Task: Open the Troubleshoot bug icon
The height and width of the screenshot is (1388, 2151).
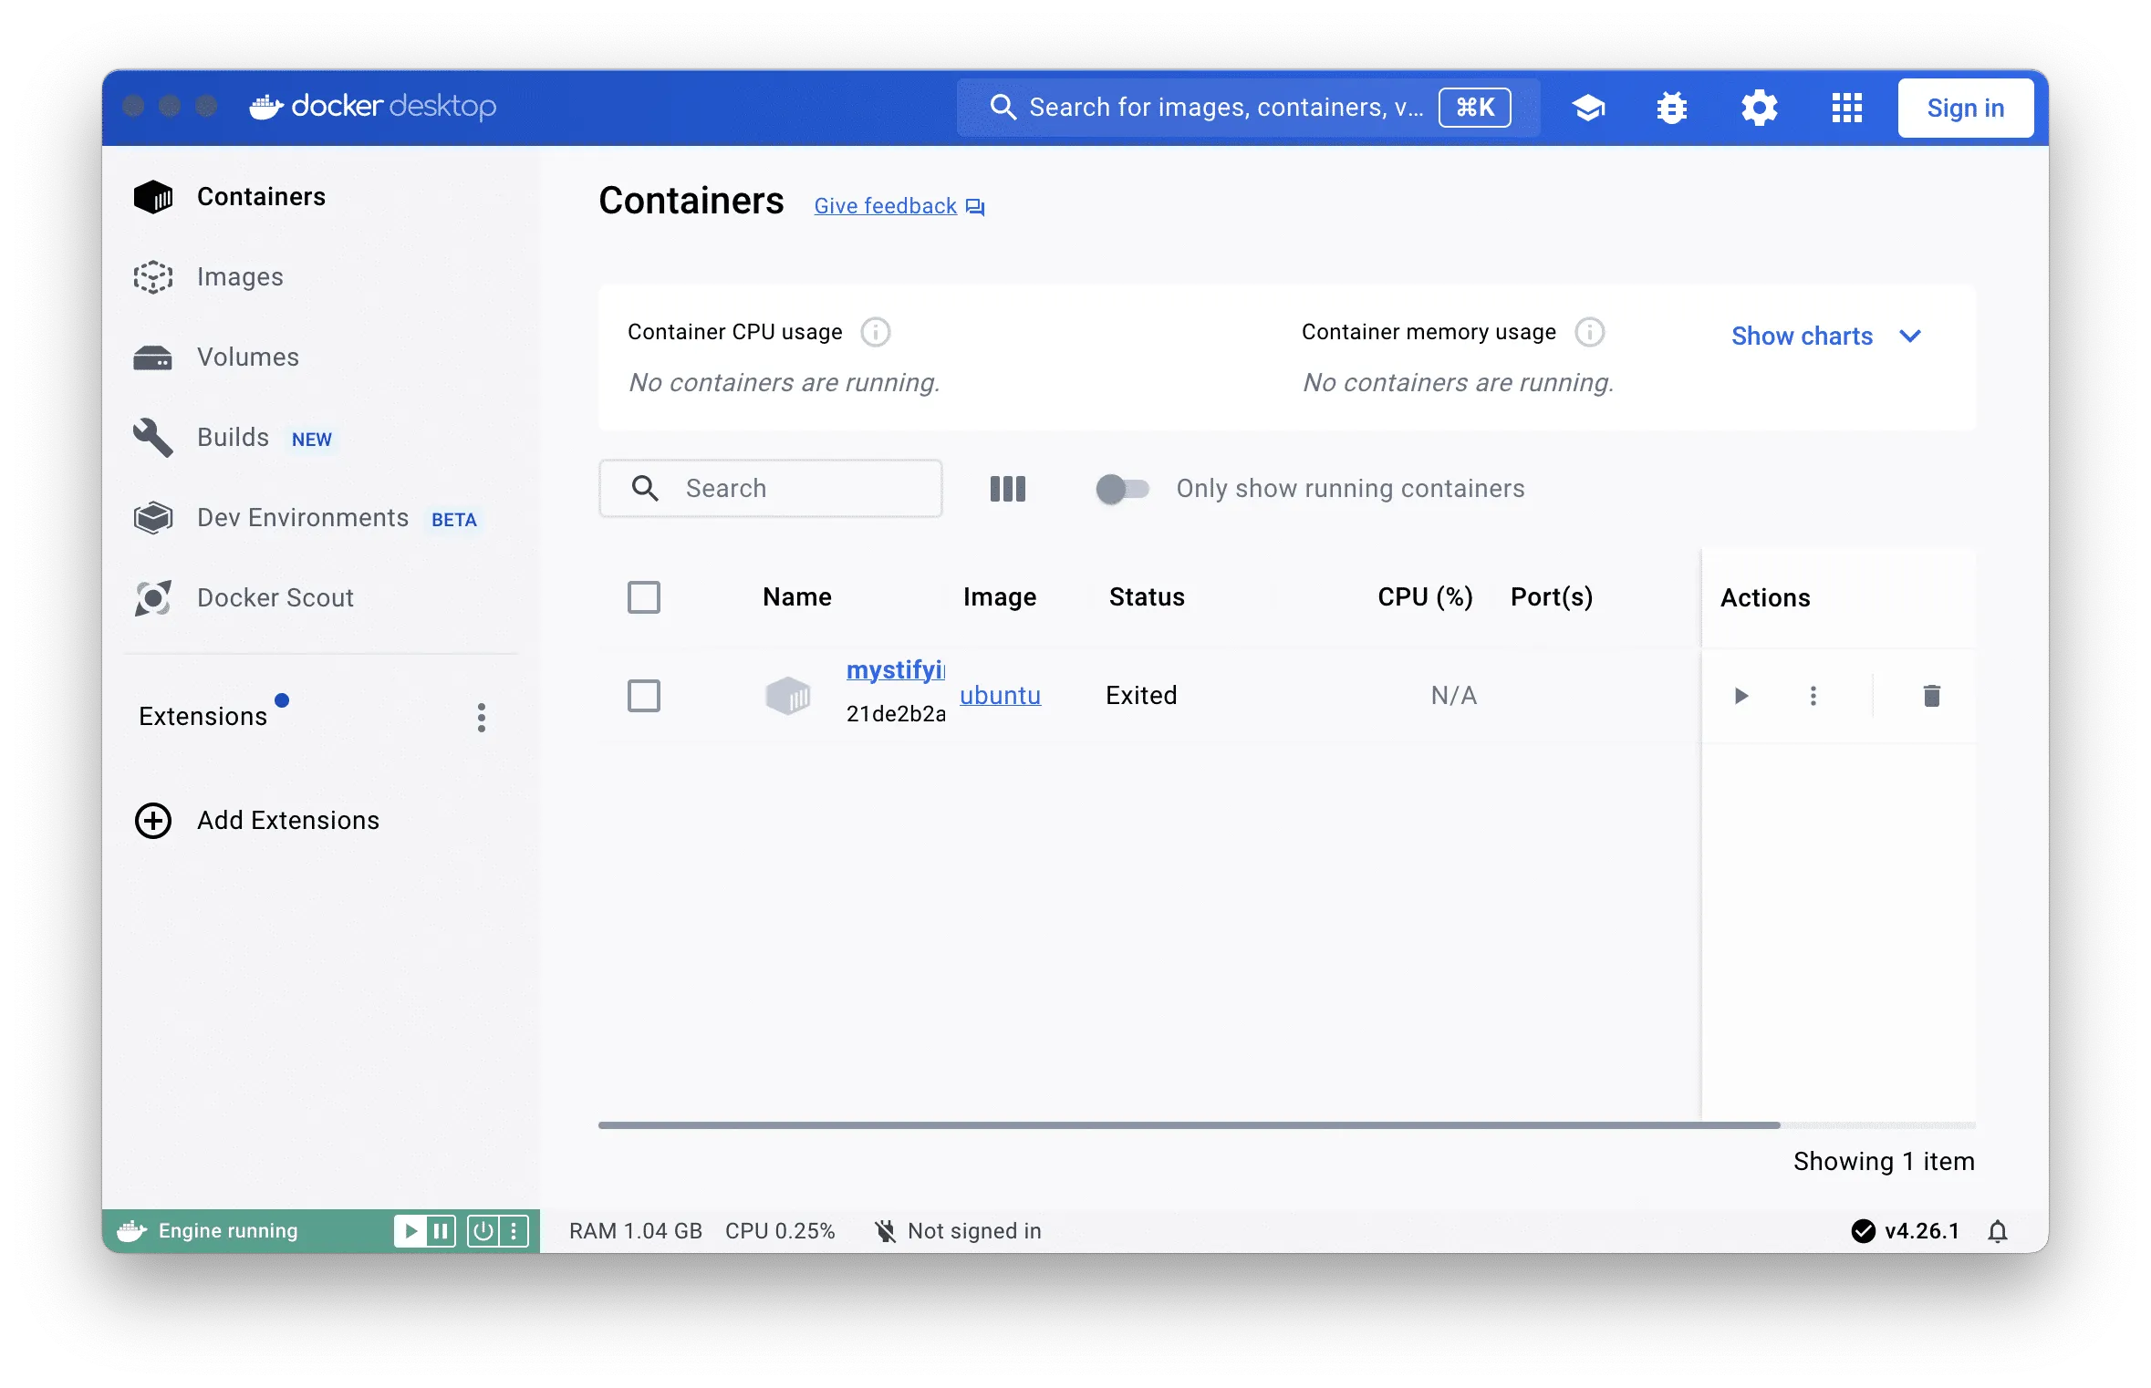Action: point(1671,108)
